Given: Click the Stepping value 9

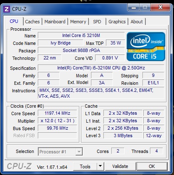Looking at the screenshot, I should point(153,75).
